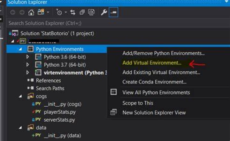Expand the virtenvironment node

tap(27, 72)
